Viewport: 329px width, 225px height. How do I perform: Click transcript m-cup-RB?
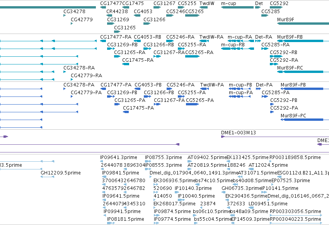(x=237, y=49)
